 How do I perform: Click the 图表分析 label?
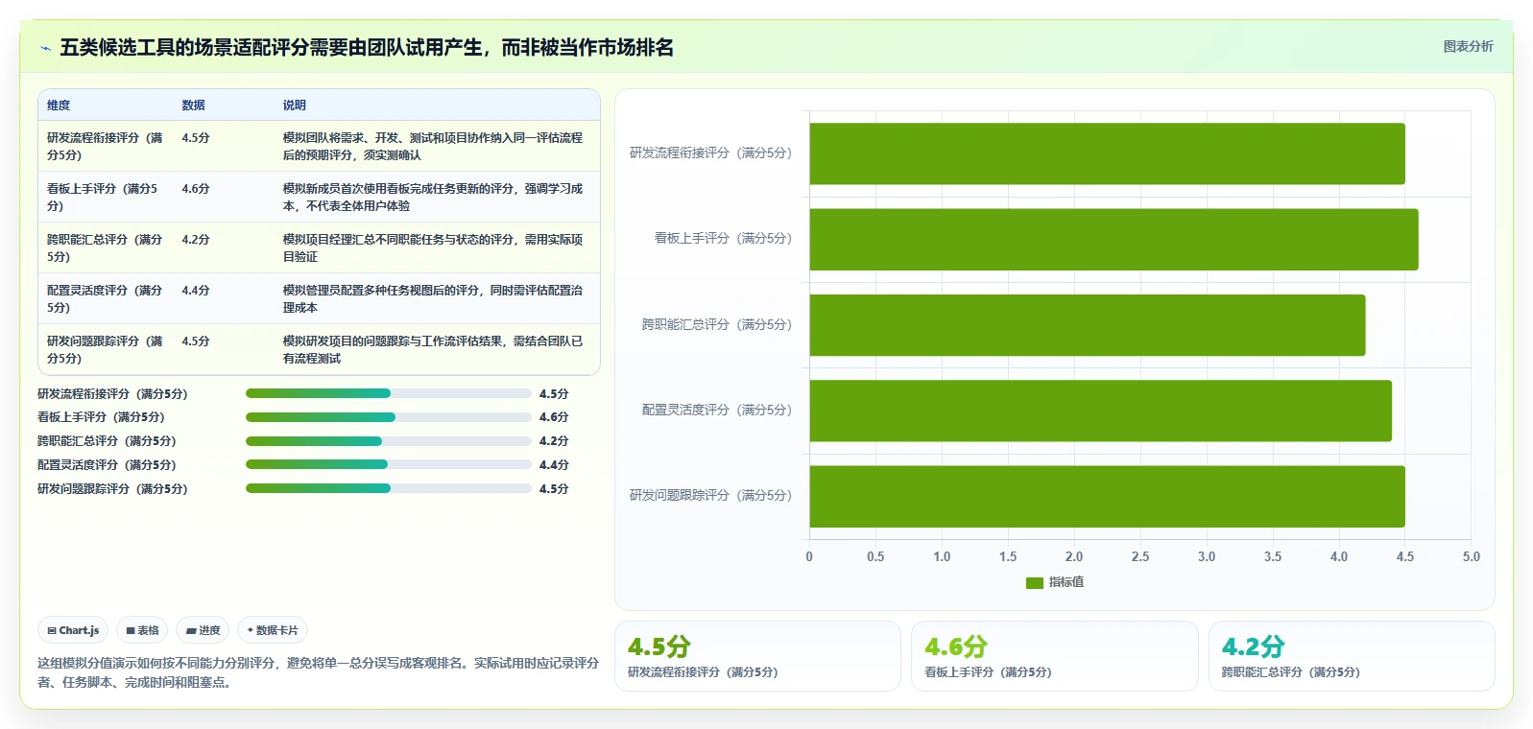coord(1468,46)
